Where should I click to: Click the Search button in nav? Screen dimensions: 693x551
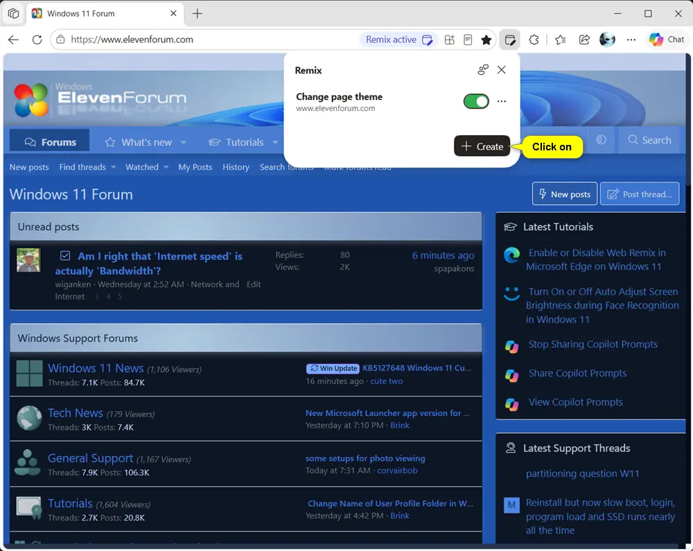point(650,140)
